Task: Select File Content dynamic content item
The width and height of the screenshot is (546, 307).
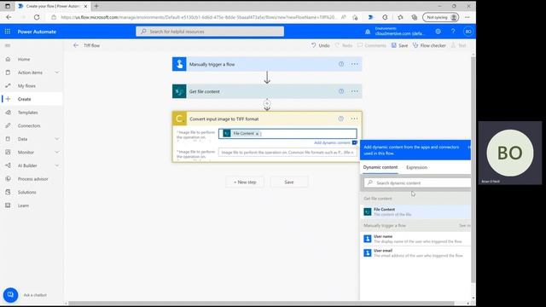Action: click(415, 211)
